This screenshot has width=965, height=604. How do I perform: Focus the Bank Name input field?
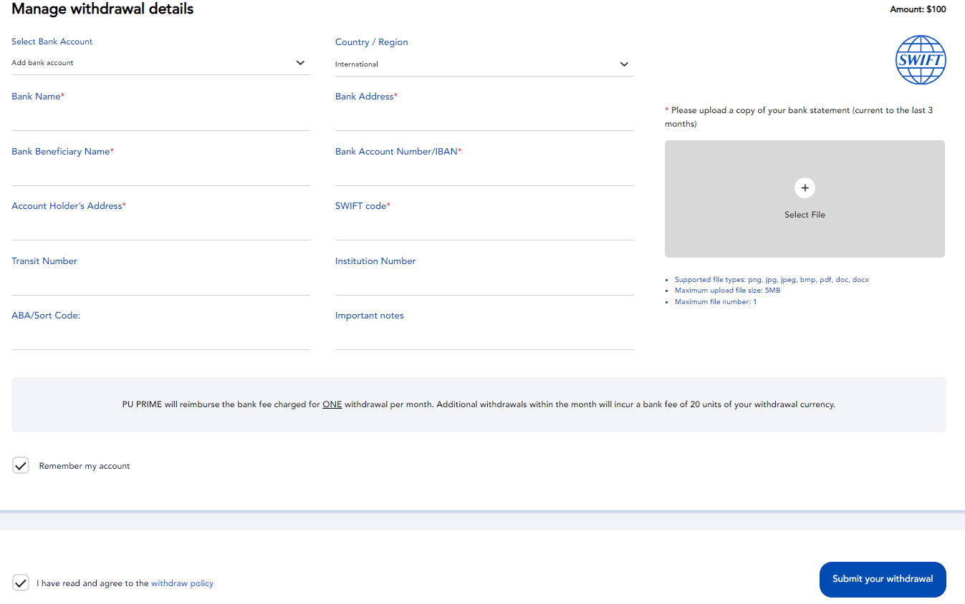(x=160, y=117)
